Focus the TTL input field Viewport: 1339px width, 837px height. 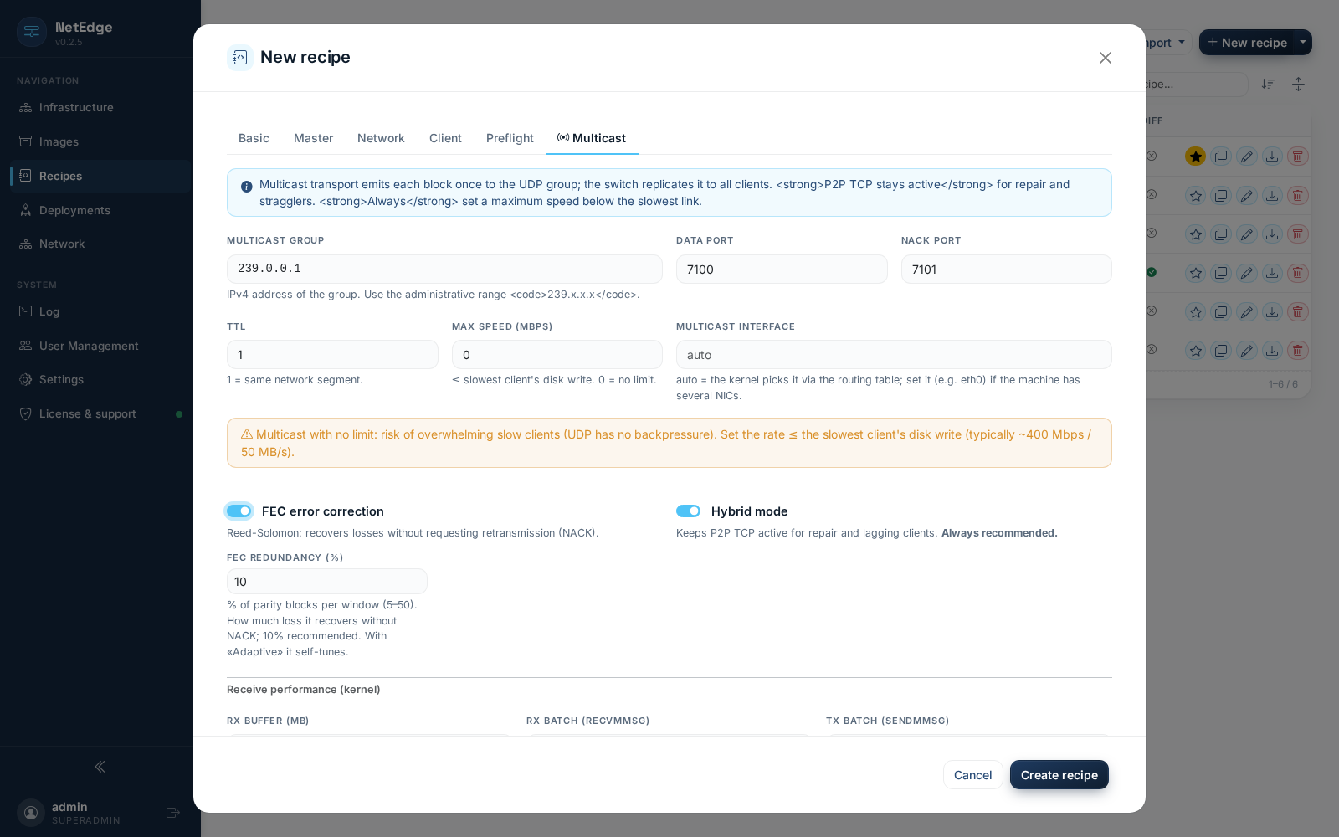coord(332,355)
